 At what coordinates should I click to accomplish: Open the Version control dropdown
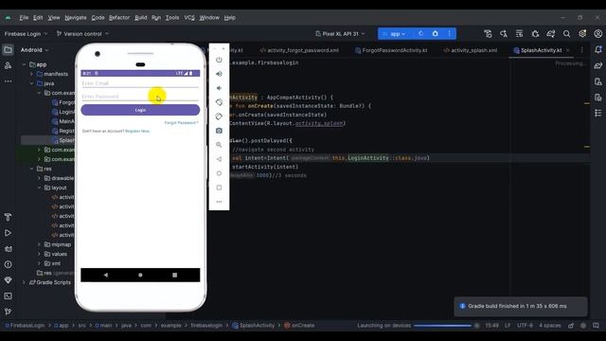82,34
